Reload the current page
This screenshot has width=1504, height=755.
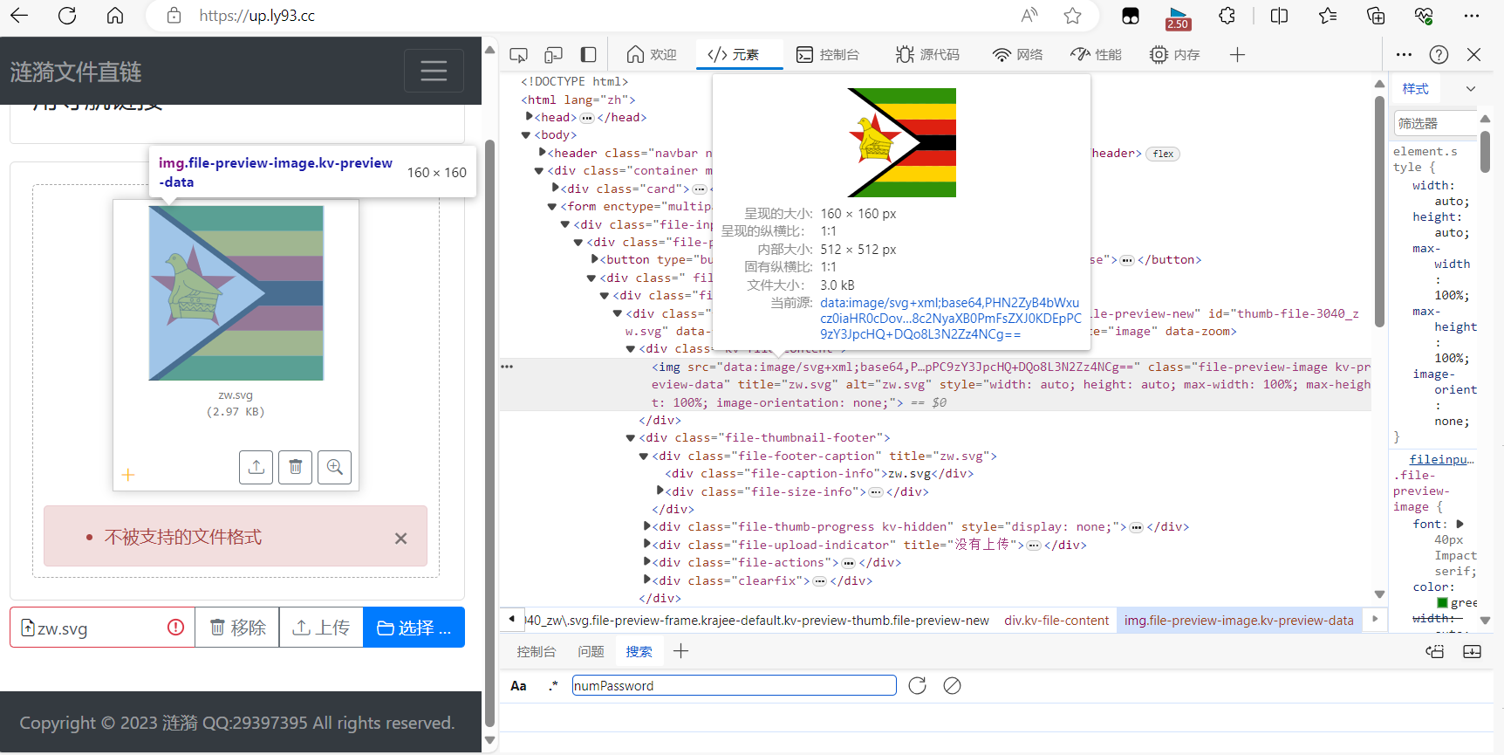click(x=67, y=16)
